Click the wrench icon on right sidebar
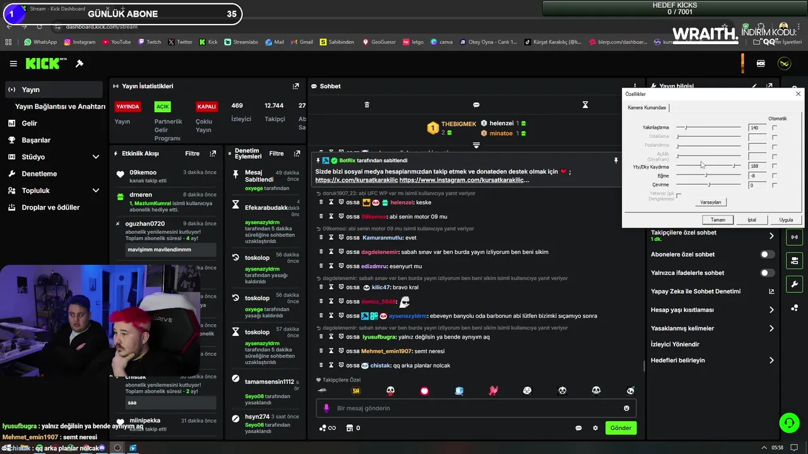 (x=794, y=284)
